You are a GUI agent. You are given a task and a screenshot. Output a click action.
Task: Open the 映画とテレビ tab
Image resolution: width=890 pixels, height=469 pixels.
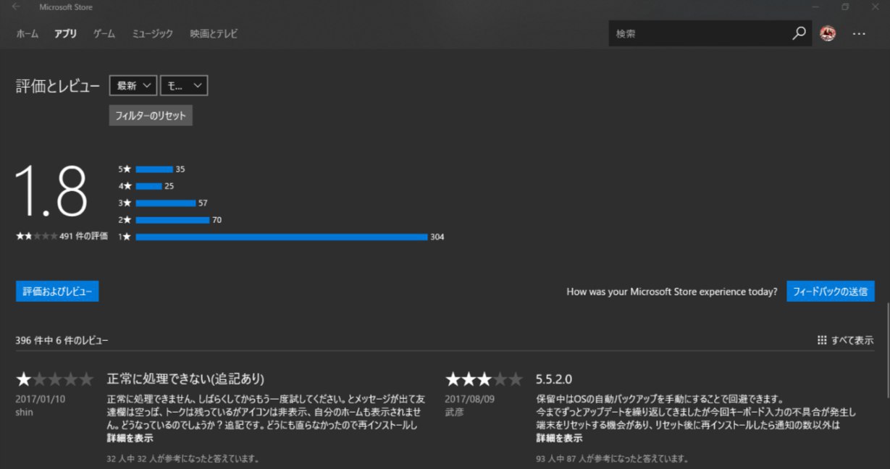click(x=214, y=33)
